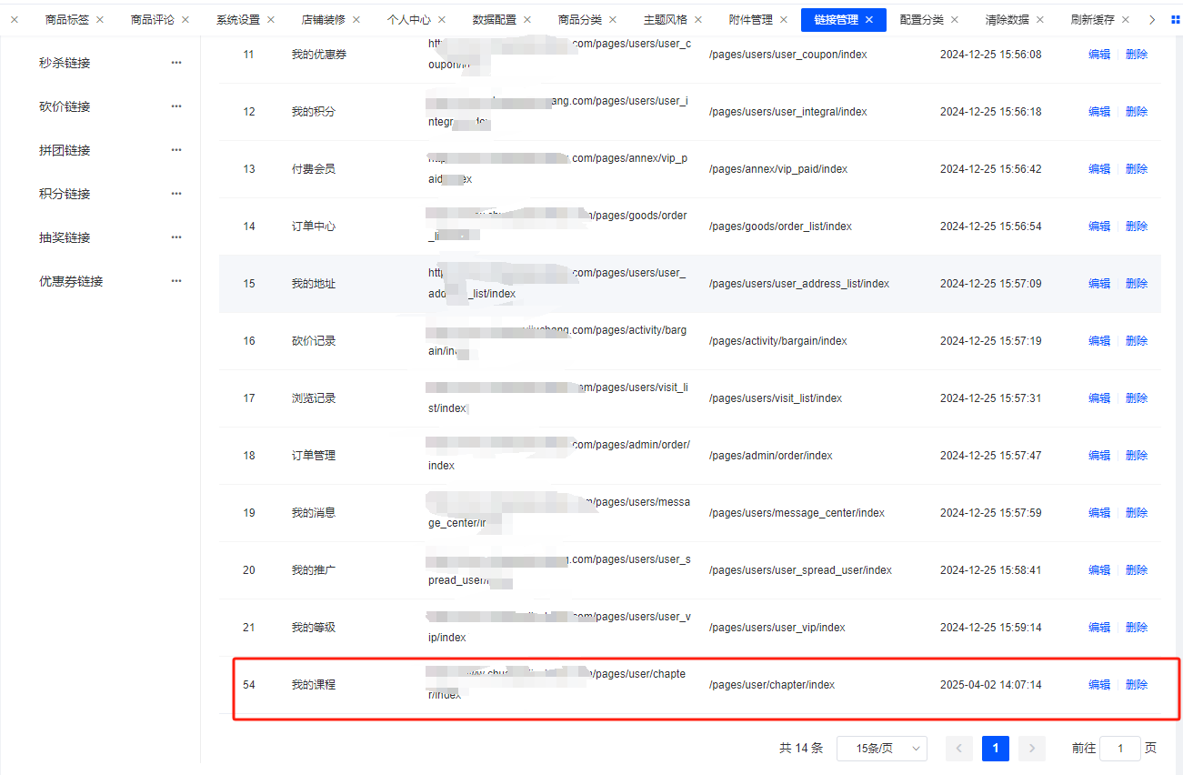Open the more menu for 优惠券链接
Viewport: 1183px width, 775px height.
pyautogui.click(x=176, y=281)
